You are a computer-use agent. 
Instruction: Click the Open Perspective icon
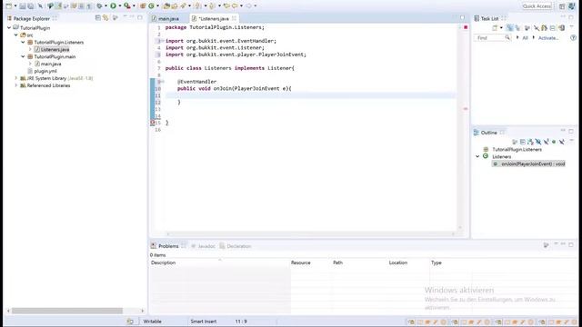562,6
